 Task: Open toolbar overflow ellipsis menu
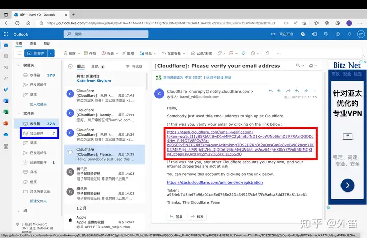tap(279, 53)
